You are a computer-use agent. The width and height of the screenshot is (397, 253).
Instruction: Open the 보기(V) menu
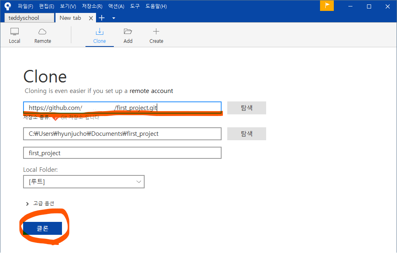pyautogui.click(x=68, y=6)
